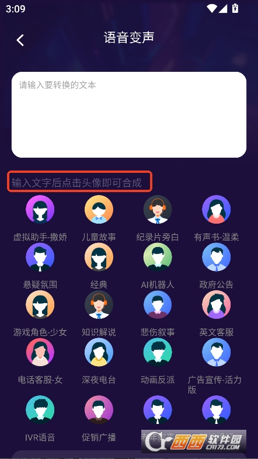The image size is (258, 459).
Task: Select the 动画反派 voice avatar
Action: pyautogui.click(x=158, y=352)
